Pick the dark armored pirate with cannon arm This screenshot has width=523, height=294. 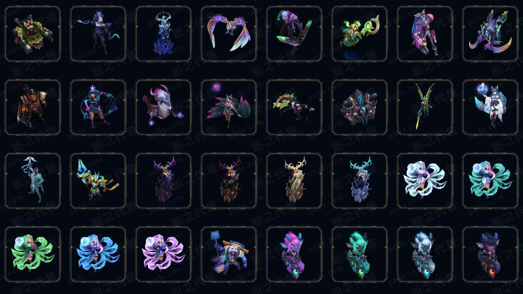point(33,107)
